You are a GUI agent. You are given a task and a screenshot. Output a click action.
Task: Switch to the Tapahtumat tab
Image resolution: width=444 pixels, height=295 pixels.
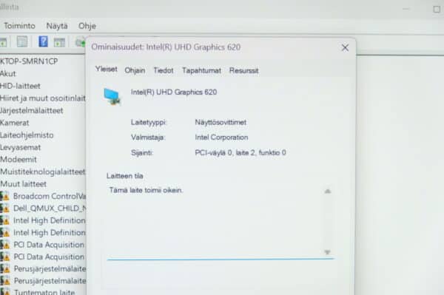[x=201, y=70]
